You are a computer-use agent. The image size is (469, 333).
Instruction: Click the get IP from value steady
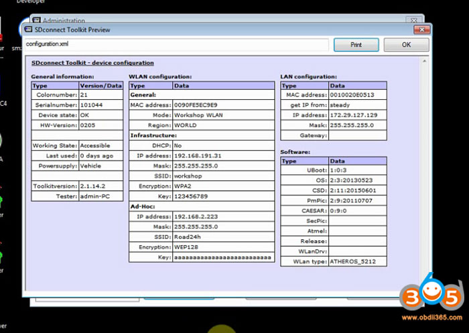pyautogui.click(x=340, y=105)
